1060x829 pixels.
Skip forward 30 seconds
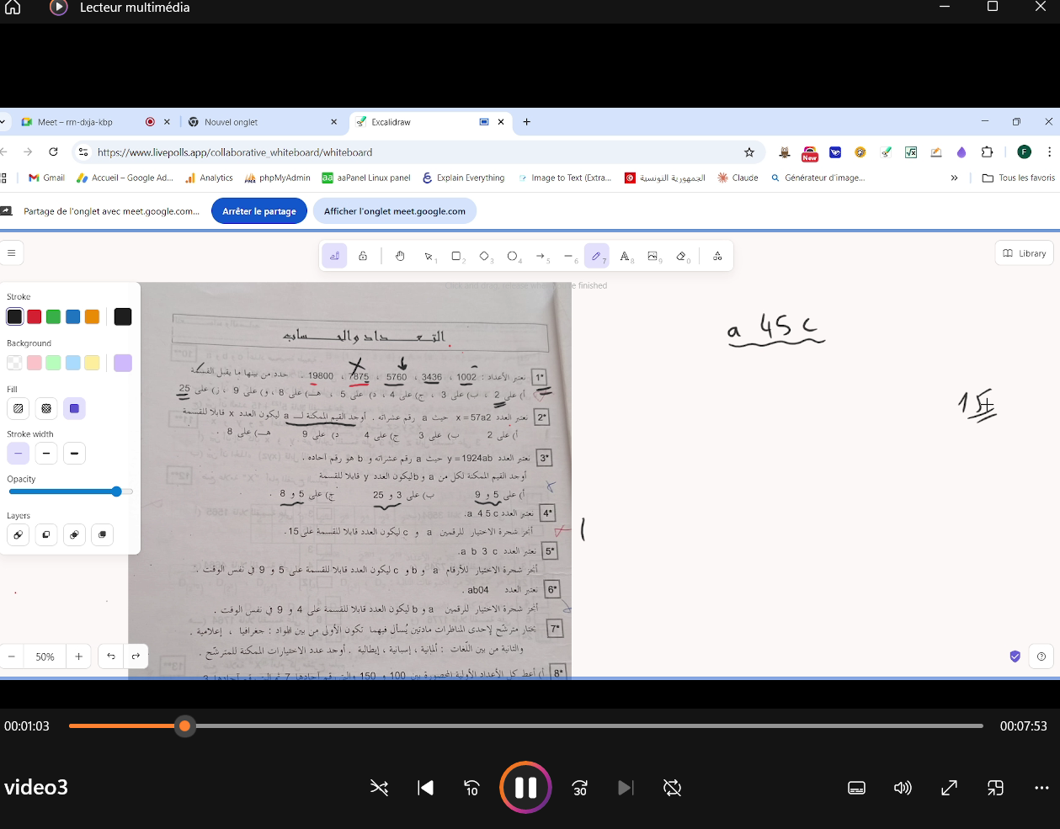click(x=579, y=788)
